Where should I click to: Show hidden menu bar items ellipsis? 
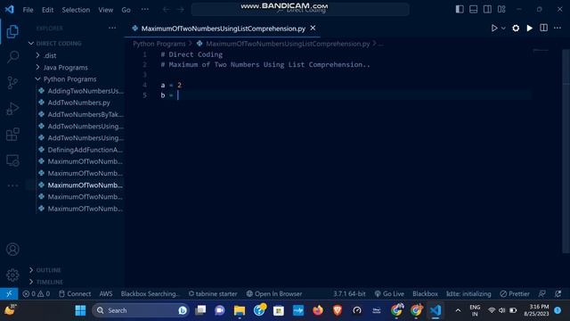144,10
